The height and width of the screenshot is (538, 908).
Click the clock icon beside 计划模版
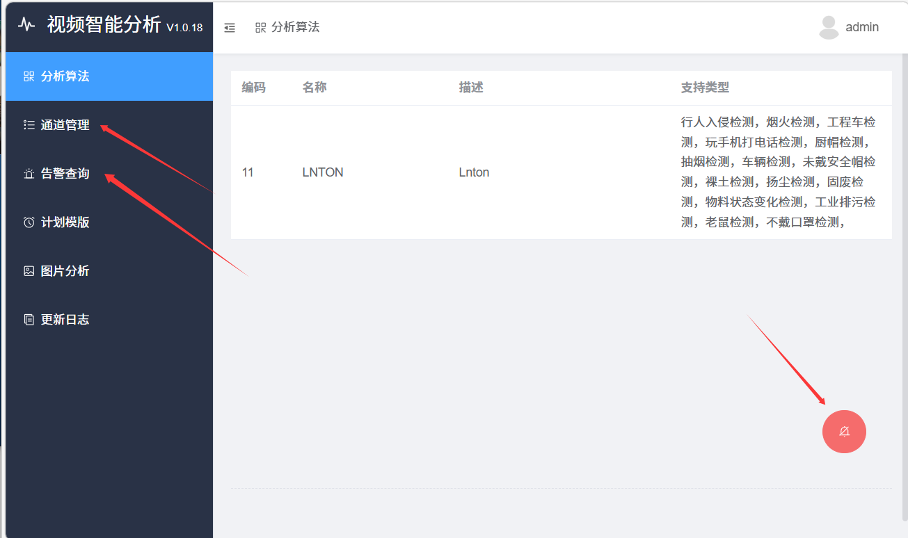(29, 222)
